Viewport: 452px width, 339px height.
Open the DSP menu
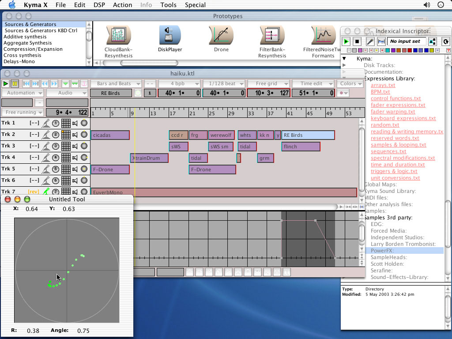(x=99, y=5)
